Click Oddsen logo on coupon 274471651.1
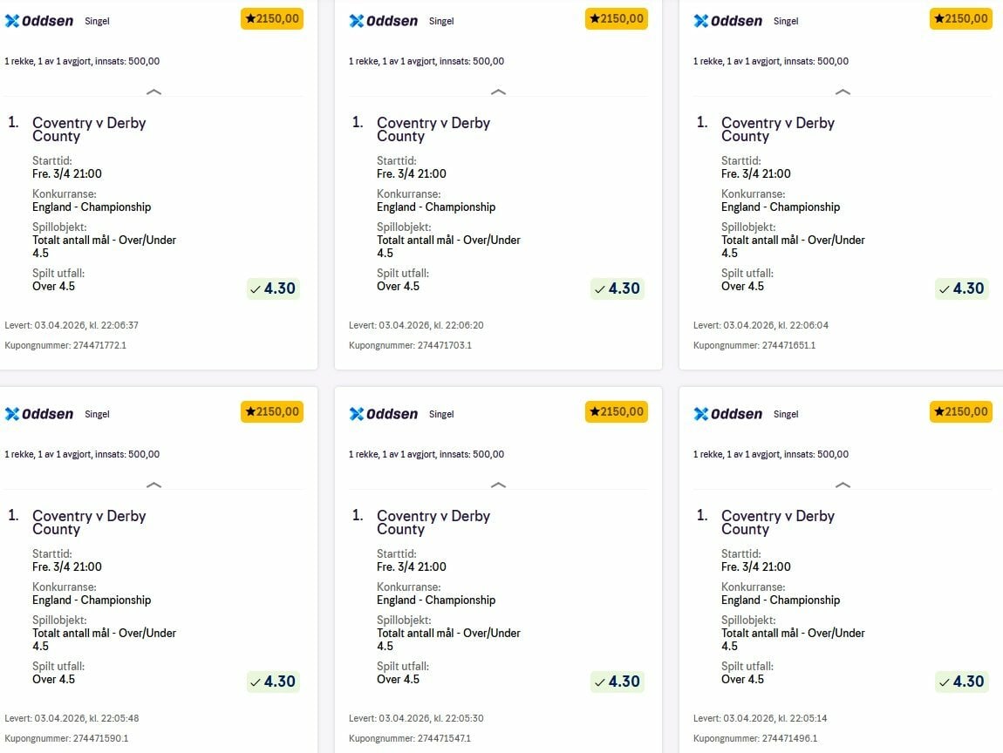Image resolution: width=1003 pixels, height=753 pixels. 728,21
